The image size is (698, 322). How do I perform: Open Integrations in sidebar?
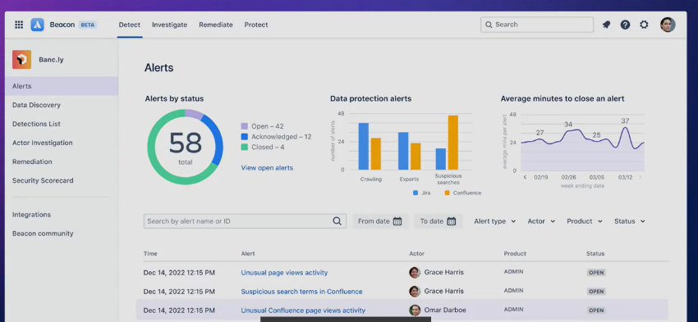[x=31, y=215]
